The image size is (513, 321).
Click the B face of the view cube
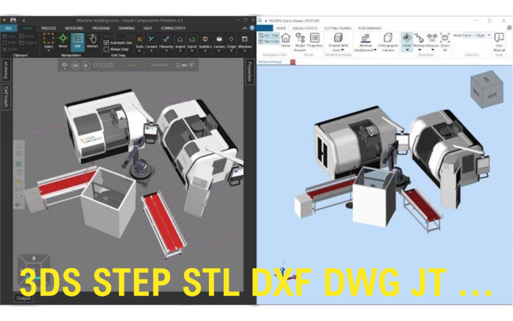pyautogui.click(x=34, y=258)
